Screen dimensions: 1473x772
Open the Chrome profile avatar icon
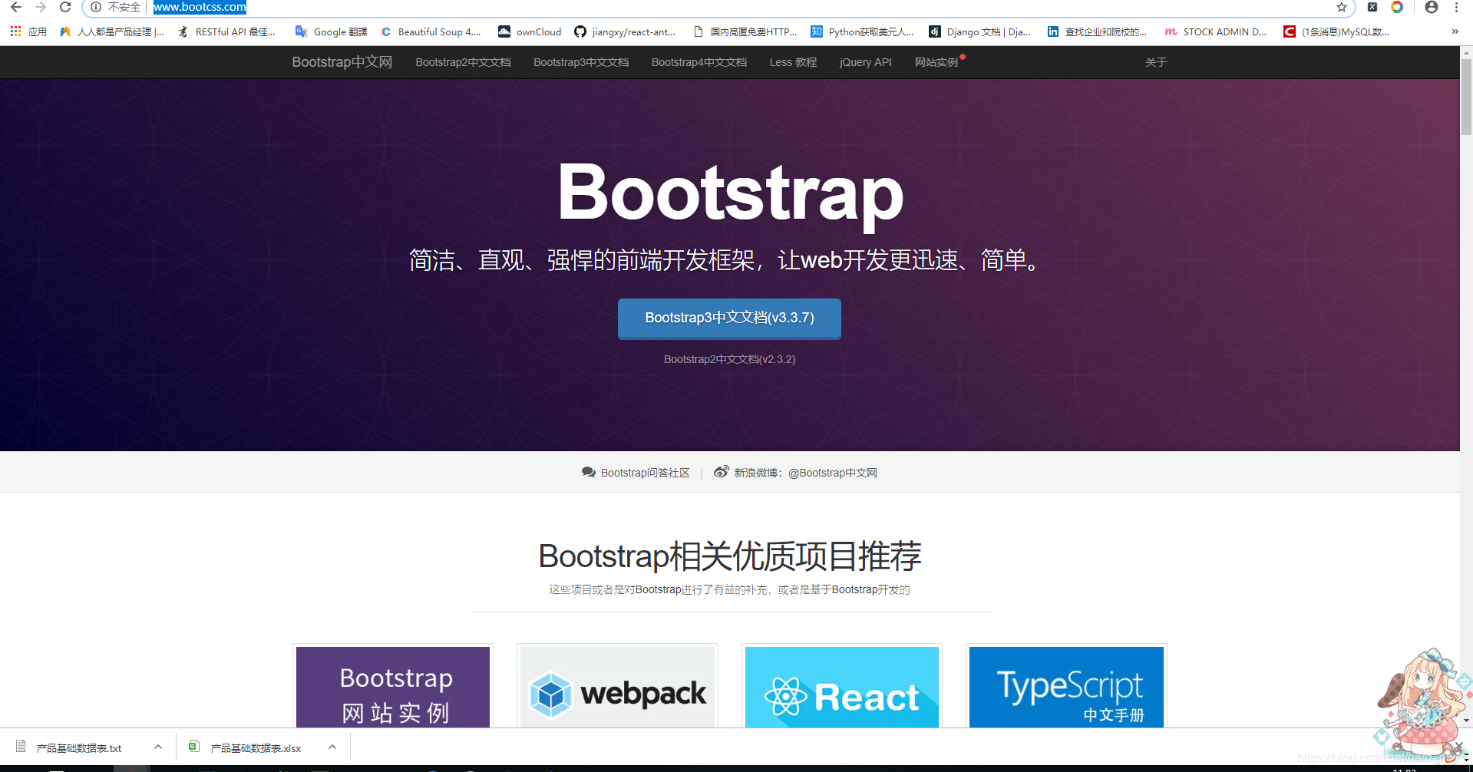point(1432,7)
